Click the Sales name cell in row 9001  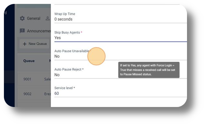coord(47,79)
